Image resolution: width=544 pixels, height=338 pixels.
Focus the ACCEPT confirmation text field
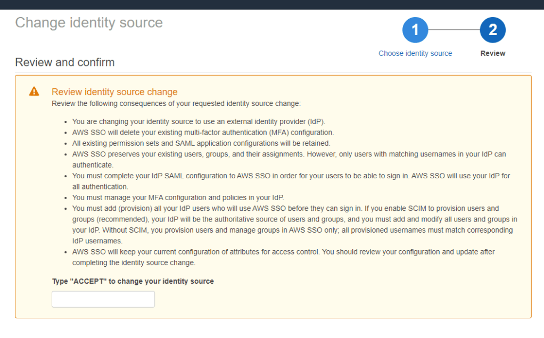pyautogui.click(x=103, y=299)
